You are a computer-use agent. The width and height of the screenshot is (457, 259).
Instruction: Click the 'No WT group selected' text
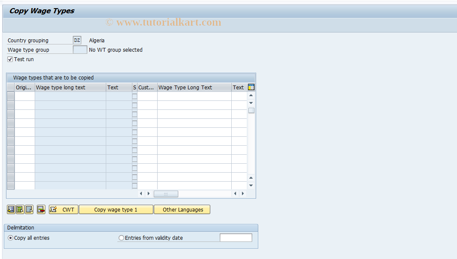point(116,50)
